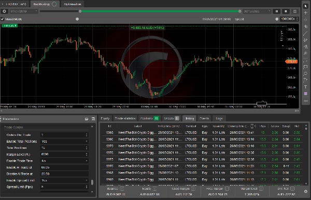Sort history by the Pips column header
The width and height of the screenshot is (311, 200).
coord(263,126)
